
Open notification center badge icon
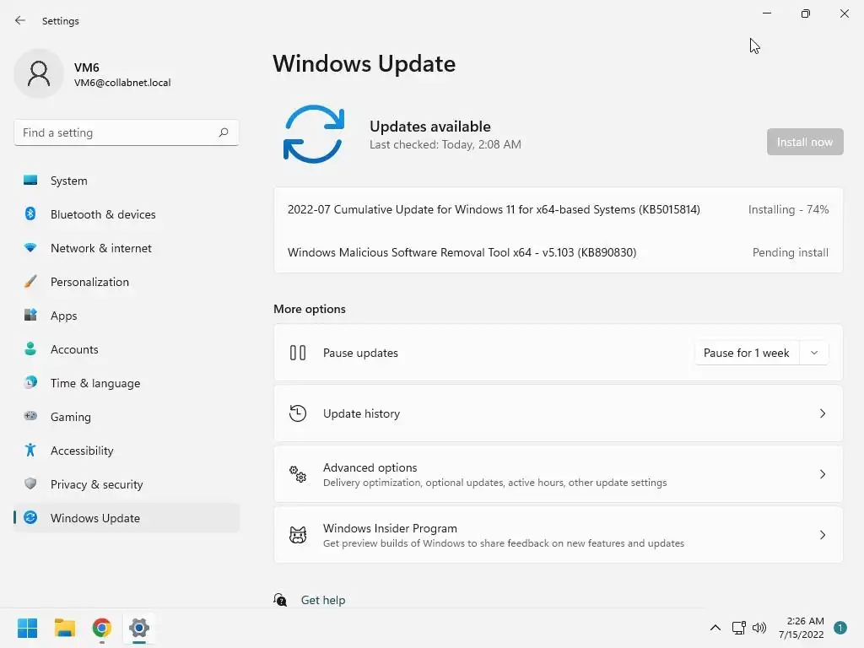[x=840, y=628]
